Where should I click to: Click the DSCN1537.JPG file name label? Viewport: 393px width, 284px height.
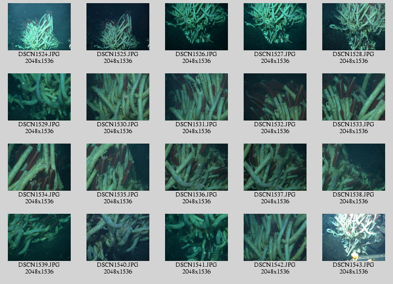click(x=275, y=194)
